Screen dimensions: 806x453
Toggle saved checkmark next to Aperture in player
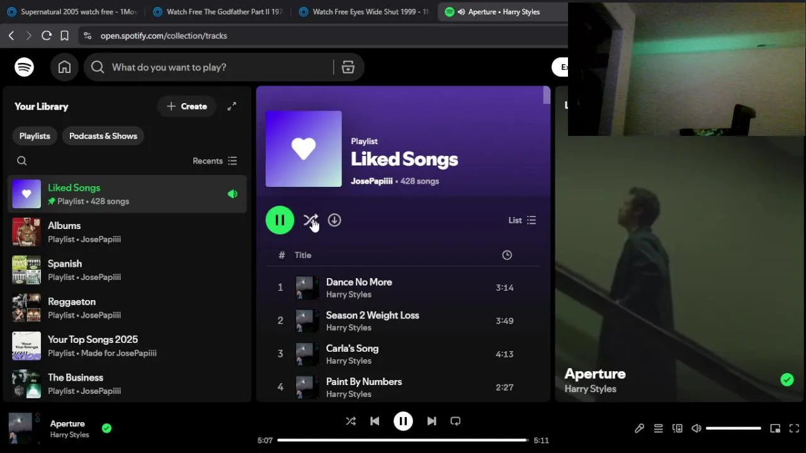pos(106,428)
